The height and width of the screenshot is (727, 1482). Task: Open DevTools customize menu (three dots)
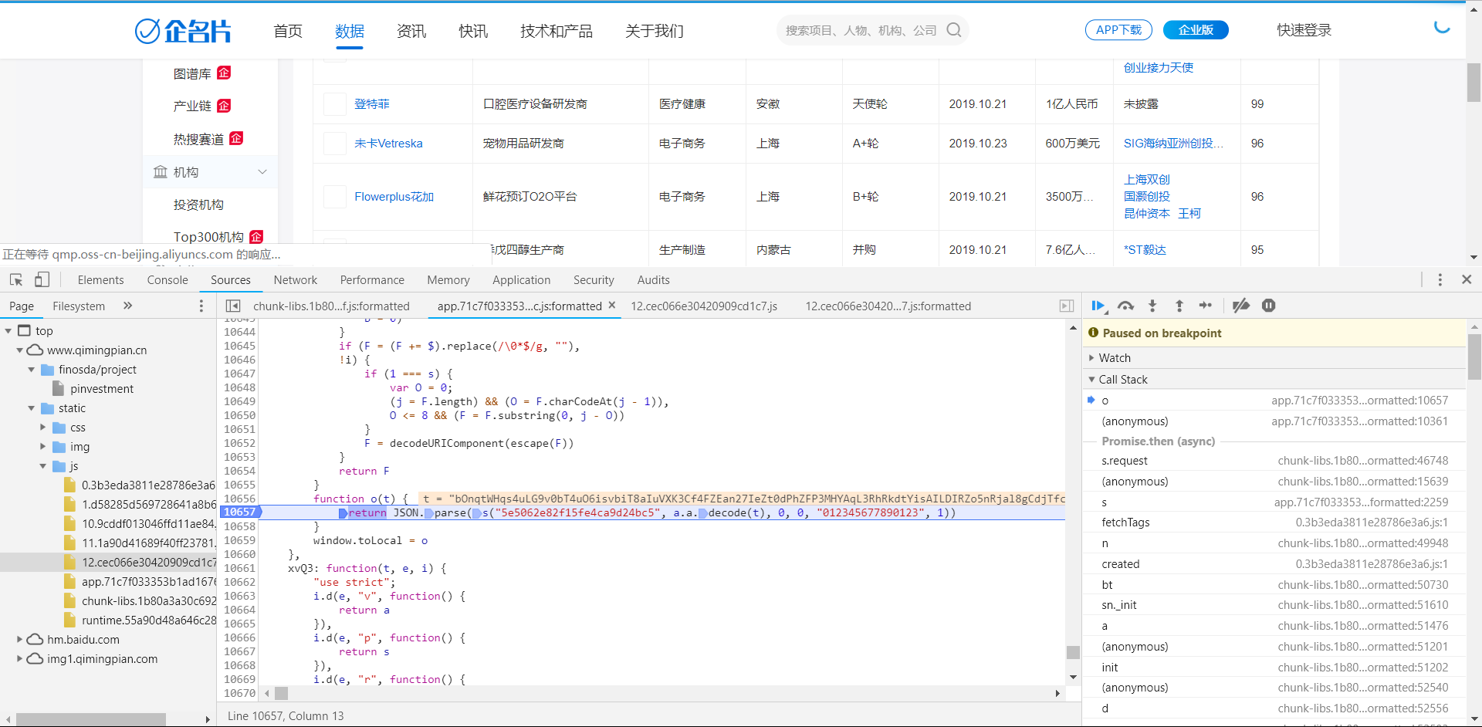(1440, 279)
